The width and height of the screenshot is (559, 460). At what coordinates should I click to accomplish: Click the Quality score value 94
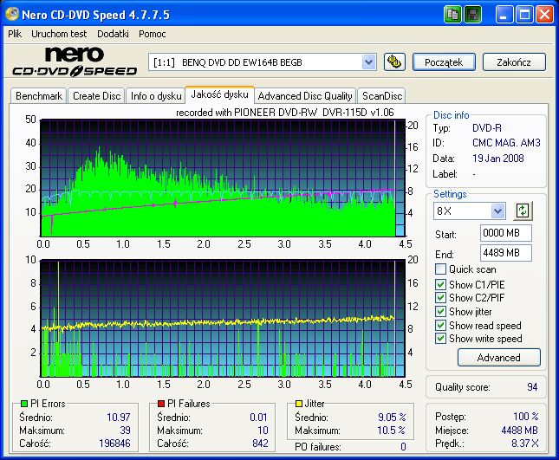[x=532, y=387]
